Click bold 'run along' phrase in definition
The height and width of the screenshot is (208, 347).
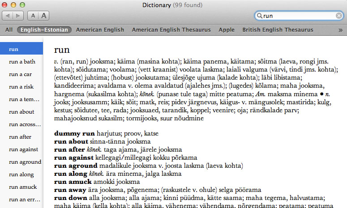pyautogui.click(x=71, y=174)
